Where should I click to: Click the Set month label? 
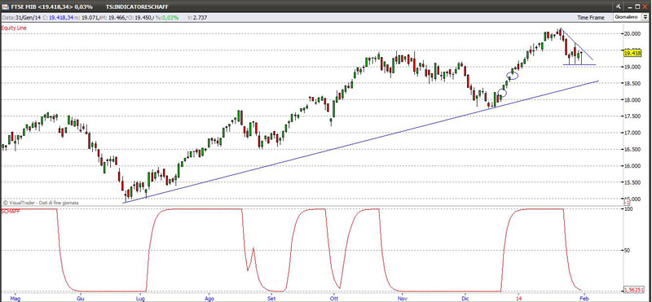click(x=271, y=298)
